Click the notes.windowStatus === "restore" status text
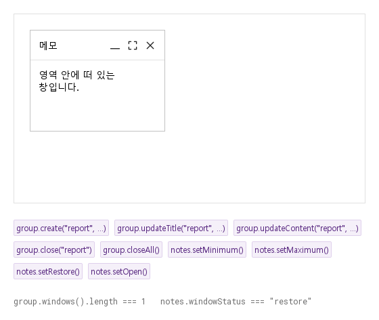This screenshot has height=320, width=379. click(236, 302)
